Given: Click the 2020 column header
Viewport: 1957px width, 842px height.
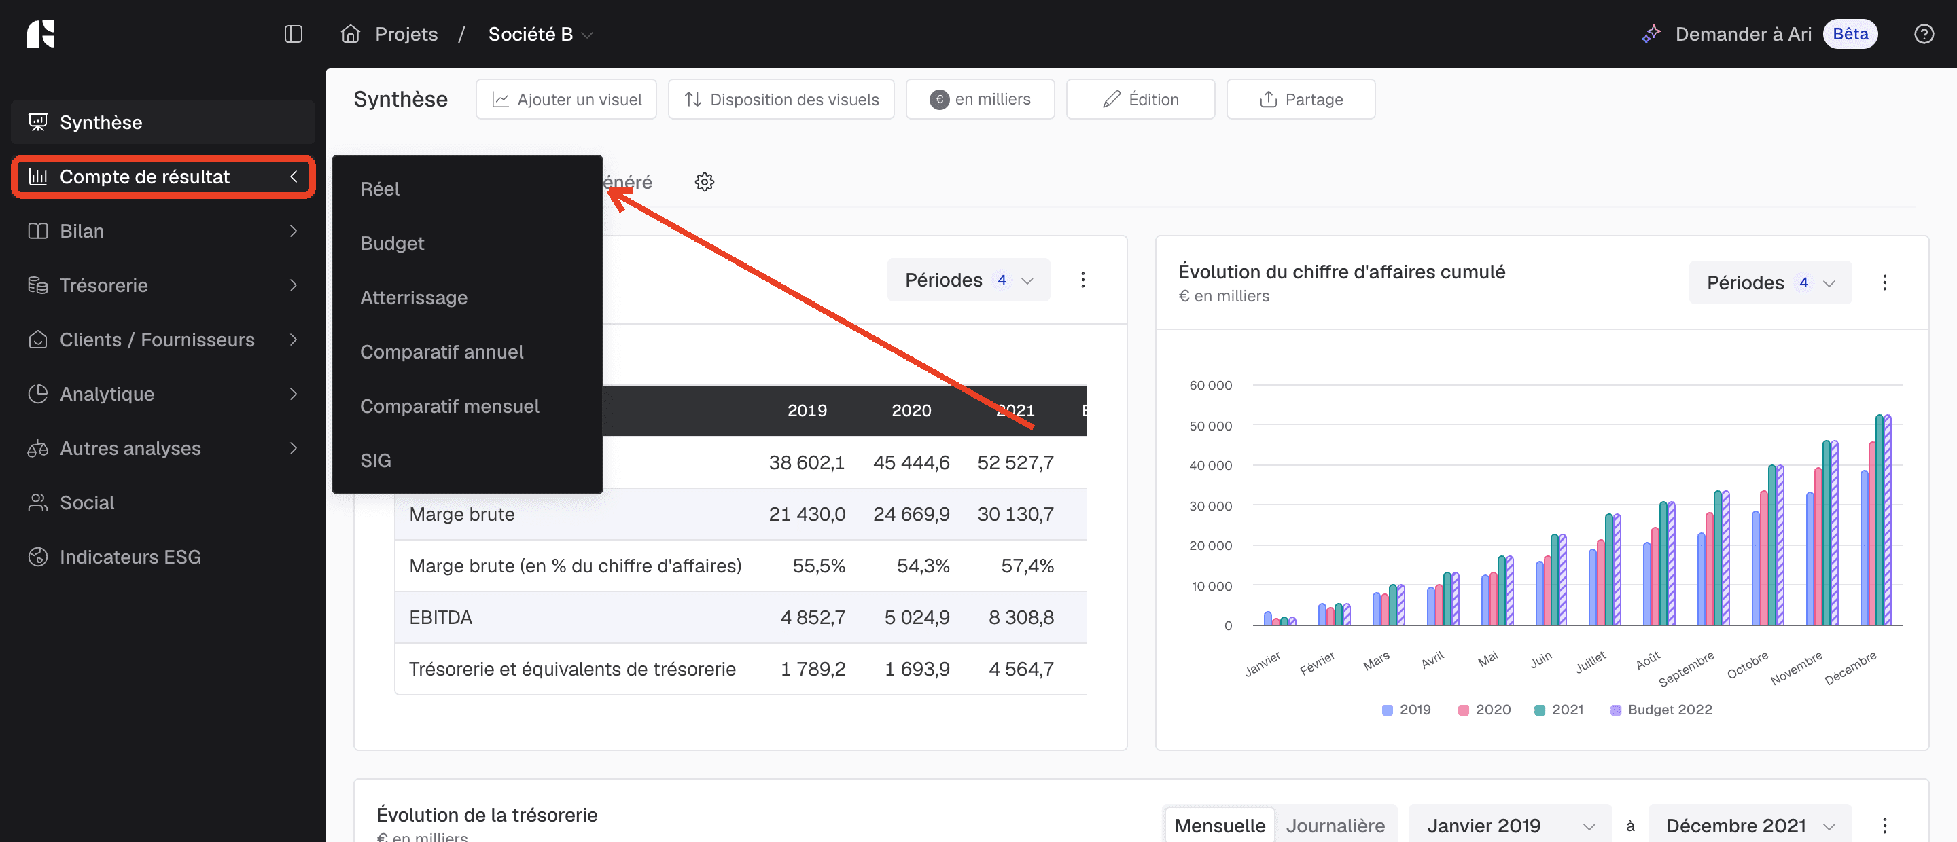Looking at the screenshot, I should (x=911, y=411).
